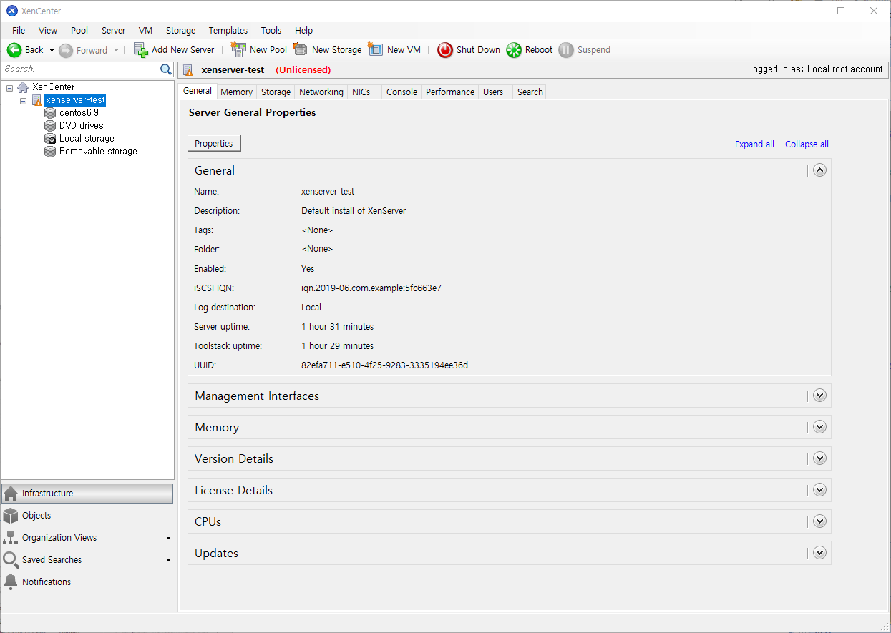Click the Add New Server icon
This screenshot has height=633, width=891.
click(x=141, y=50)
